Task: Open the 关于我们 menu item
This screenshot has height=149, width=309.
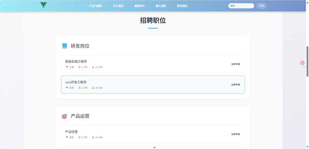Action: click(x=118, y=6)
